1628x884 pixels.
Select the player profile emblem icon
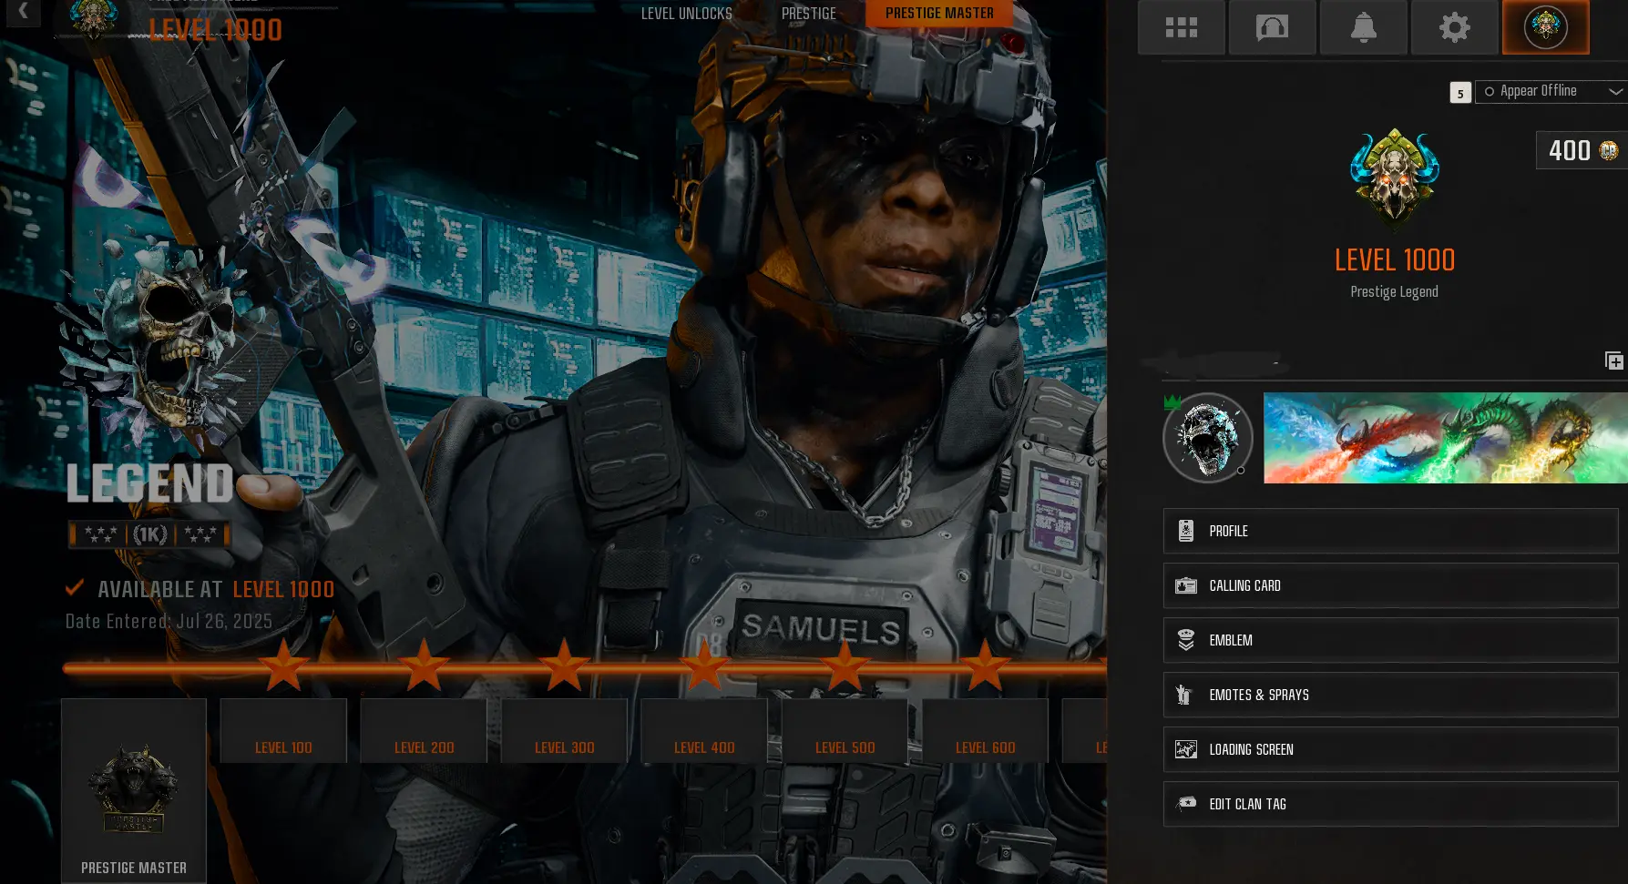[1545, 27]
